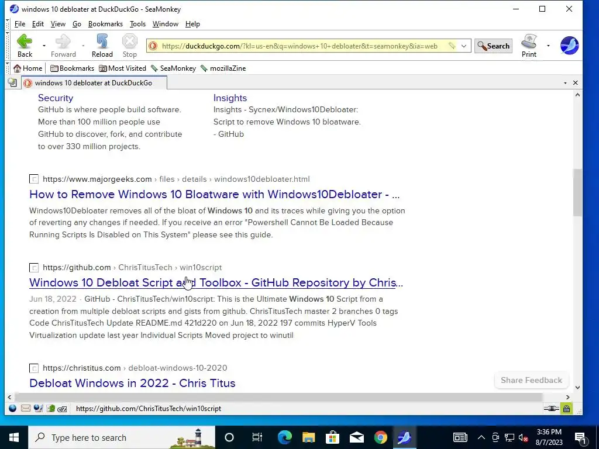Click the security padlock status icon
599x449 pixels.
point(566,409)
